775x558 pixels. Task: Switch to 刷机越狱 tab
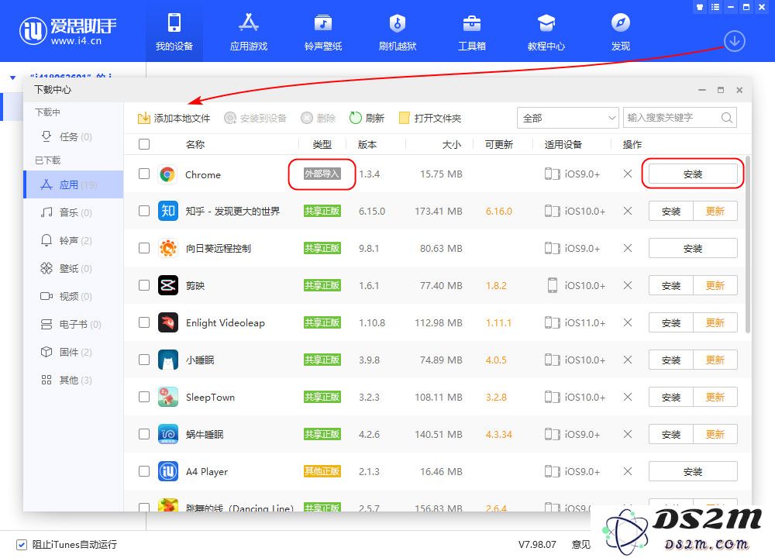(398, 32)
